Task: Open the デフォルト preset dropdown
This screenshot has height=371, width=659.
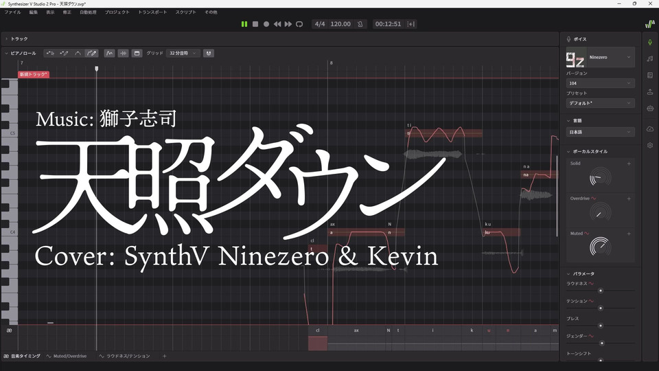Action: coord(600,103)
